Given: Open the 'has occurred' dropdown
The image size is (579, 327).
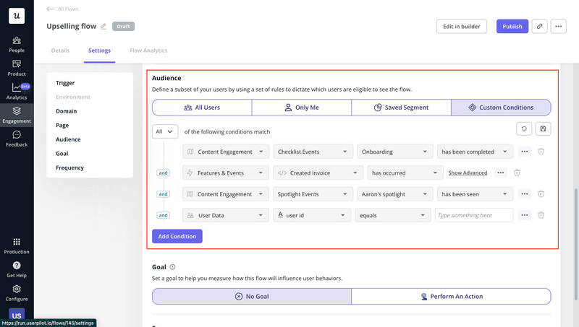Looking at the screenshot, I should 405,173.
